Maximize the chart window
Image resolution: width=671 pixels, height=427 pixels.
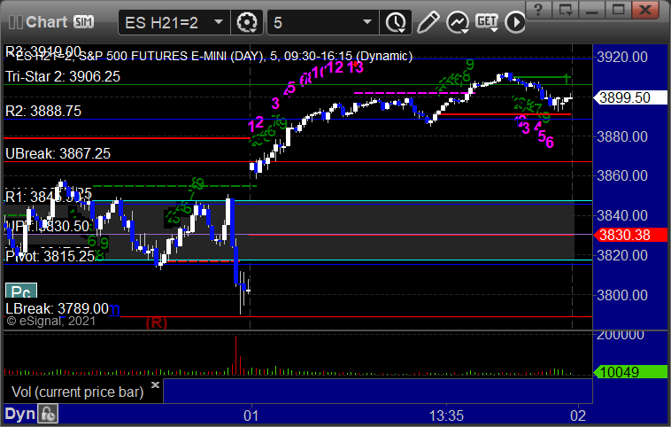[618, 10]
